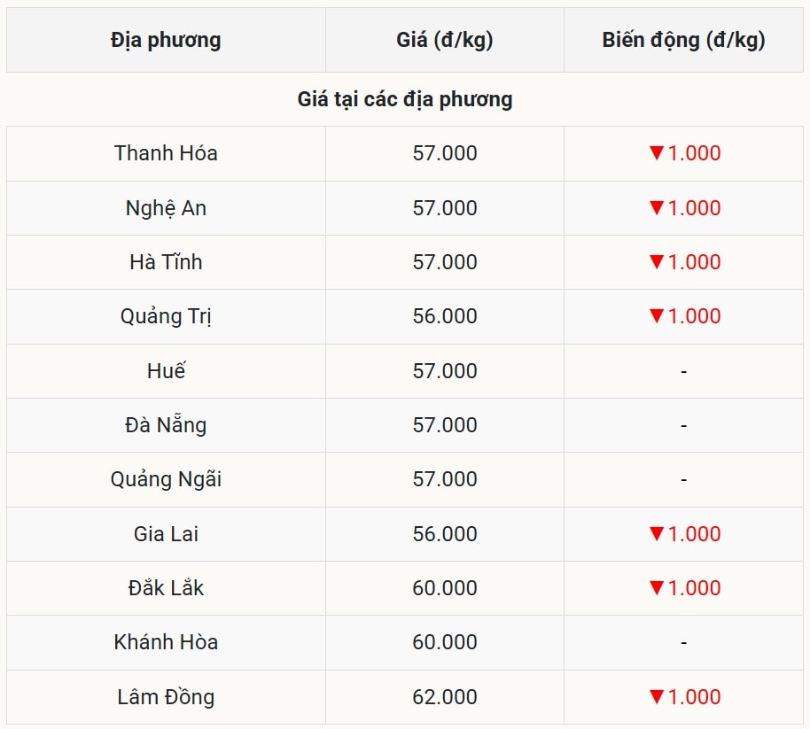Screen dimensions: 810x729
Task: Click the red down arrow in Hà Tĩnh row
Action: pos(657,262)
